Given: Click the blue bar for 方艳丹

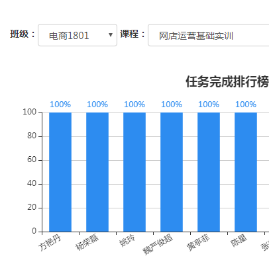Looking at the screenshot, I should tap(60, 172).
